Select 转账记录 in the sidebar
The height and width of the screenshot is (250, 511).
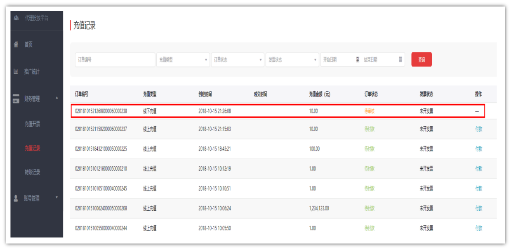pyautogui.click(x=32, y=172)
